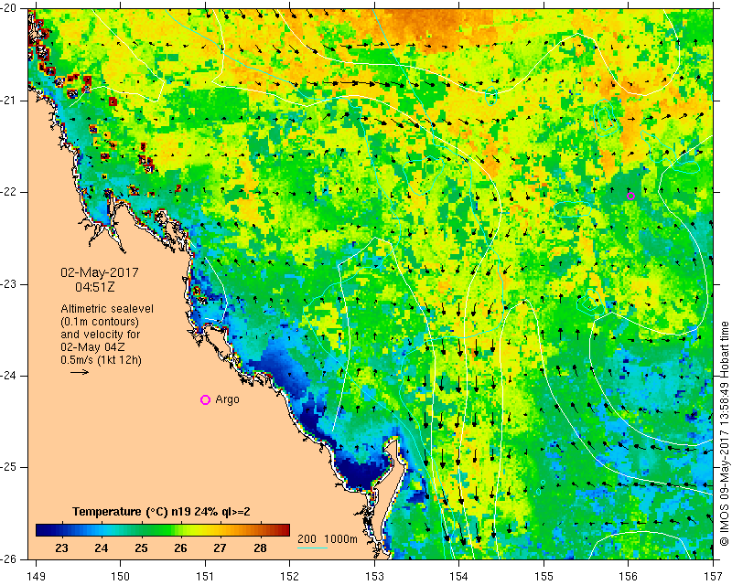The image size is (732, 585).
Task: Click longitude axis label 150
Action: click(x=121, y=577)
